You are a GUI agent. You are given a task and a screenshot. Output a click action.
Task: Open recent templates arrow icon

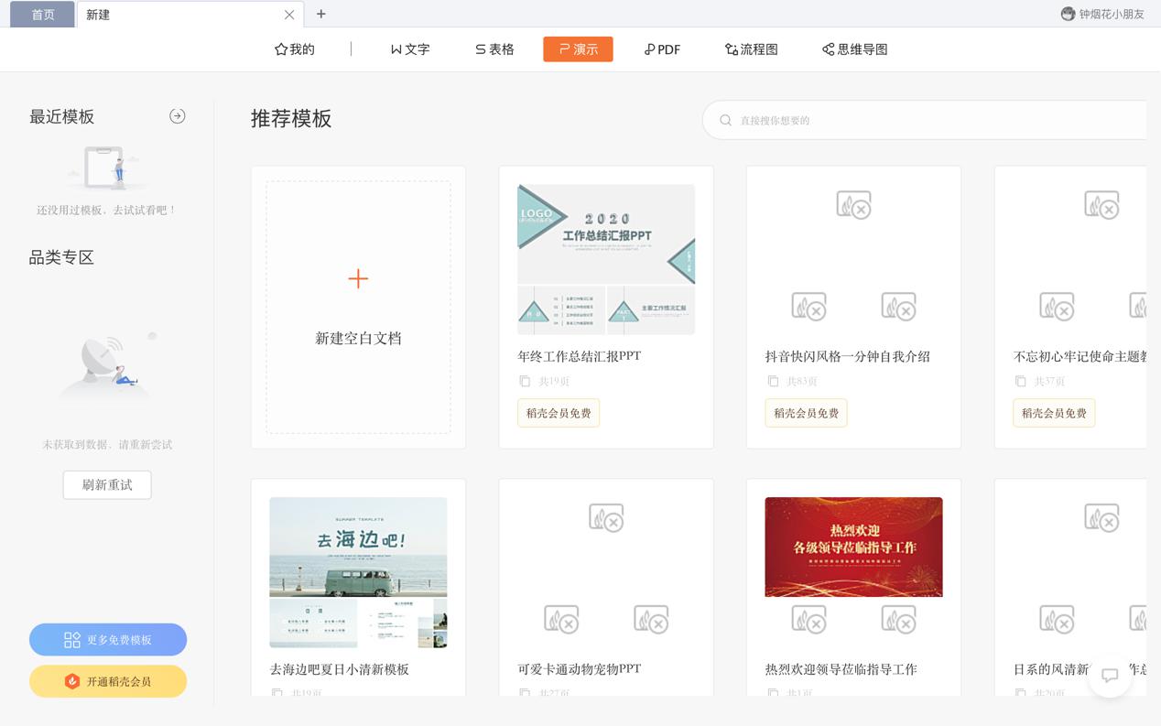tap(178, 116)
